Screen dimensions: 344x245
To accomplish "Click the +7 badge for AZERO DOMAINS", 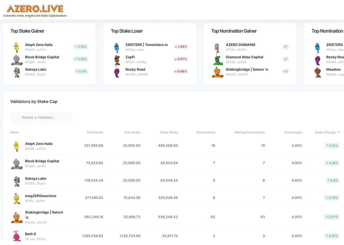I will tap(285, 47).
